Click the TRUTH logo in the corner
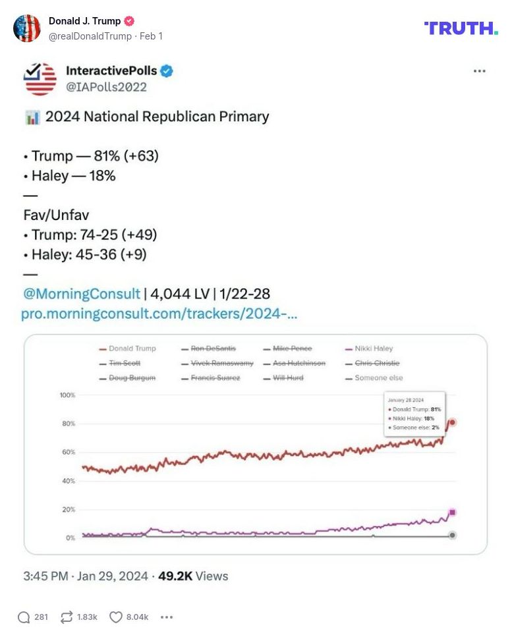The width and height of the screenshot is (512, 637). pyautogui.click(x=461, y=29)
